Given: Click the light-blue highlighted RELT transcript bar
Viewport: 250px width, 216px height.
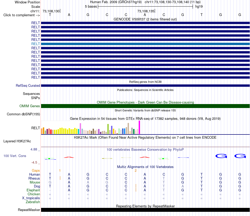Looking at the screenshot, I should point(145,44).
